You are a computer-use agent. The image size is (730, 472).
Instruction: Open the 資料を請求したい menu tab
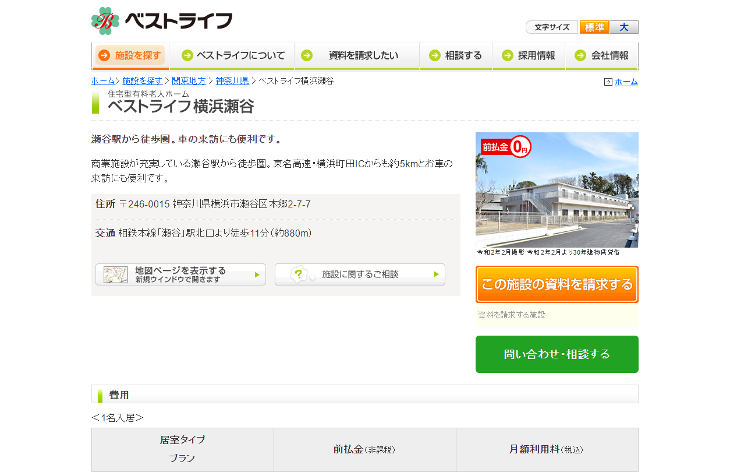pyautogui.click(x=357, y=56)
